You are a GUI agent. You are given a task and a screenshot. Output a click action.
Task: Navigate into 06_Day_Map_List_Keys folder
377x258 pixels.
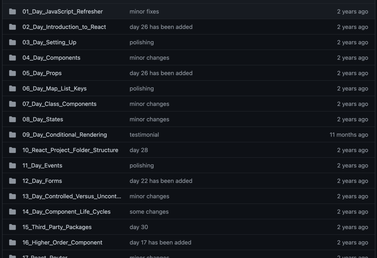[x=54, y=89]
